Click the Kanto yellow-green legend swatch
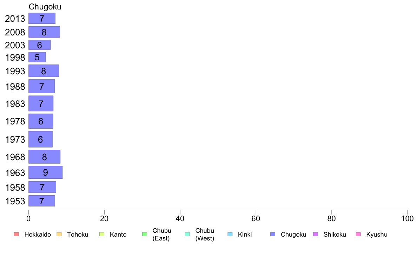This screenshot has height=258, width=417. coord(102,234)
